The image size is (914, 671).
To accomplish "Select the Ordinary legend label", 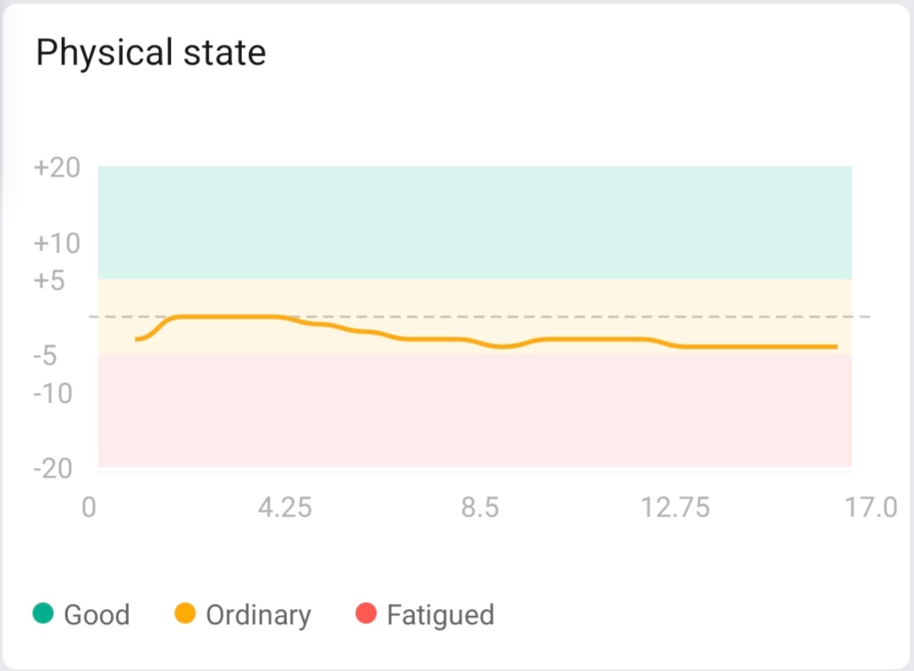I will 258,614.
